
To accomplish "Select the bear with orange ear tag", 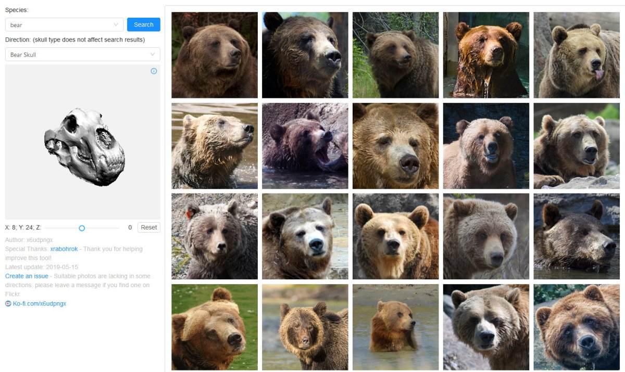I will 214,237.
